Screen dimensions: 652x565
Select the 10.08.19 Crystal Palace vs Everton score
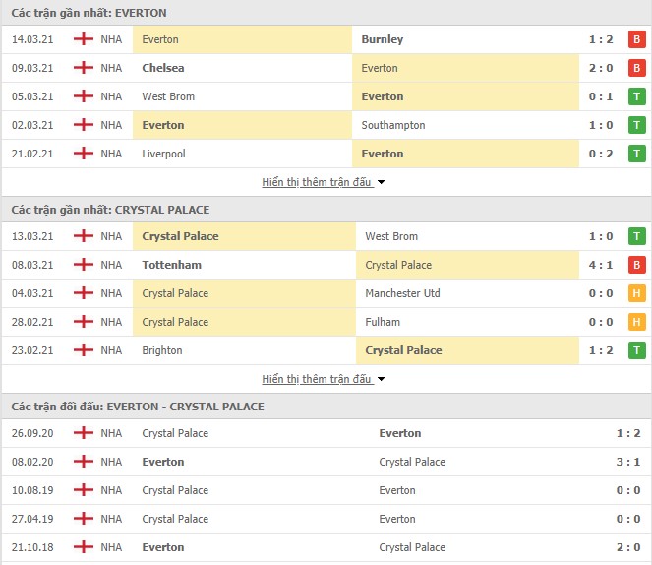pos(628,490)
